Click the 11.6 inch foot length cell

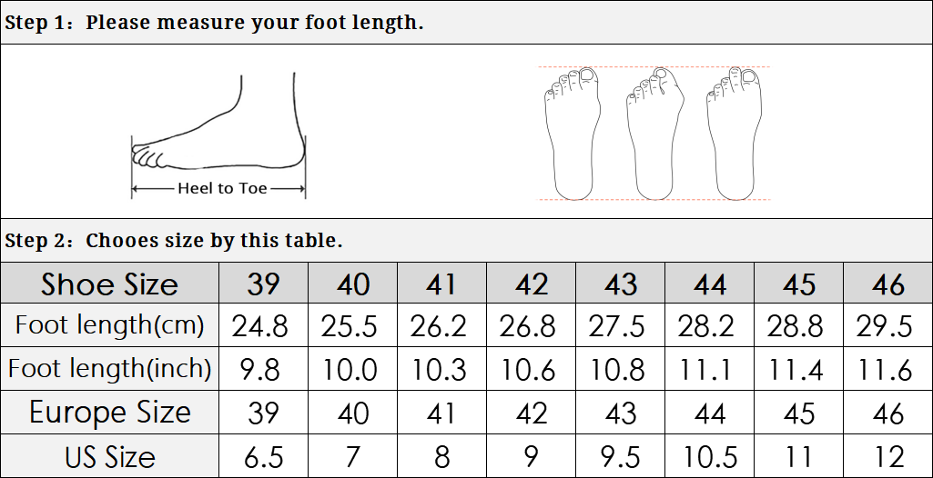(888, 368)
